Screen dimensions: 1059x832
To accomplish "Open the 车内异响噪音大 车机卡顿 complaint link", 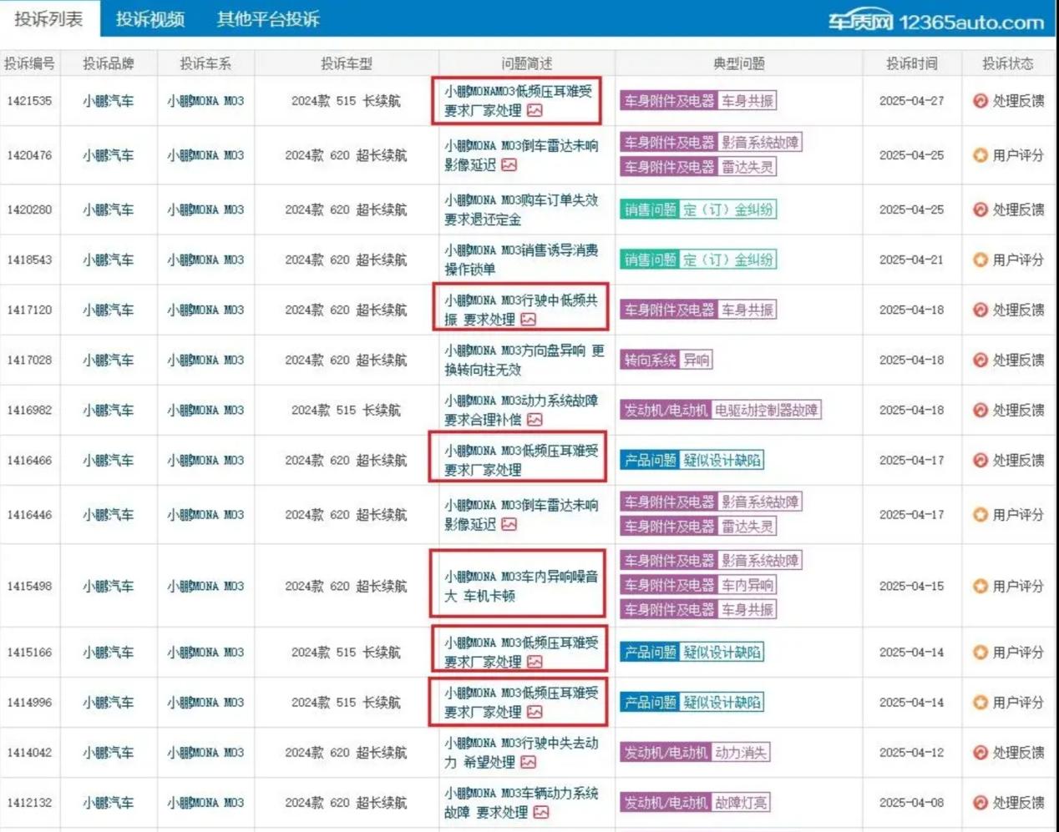I will [x=521, y=586].
